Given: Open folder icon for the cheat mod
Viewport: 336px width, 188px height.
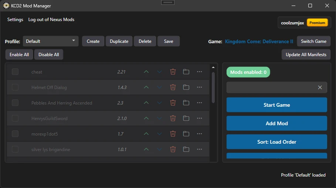Looking at the screenshot, I should click(x=186, y=72).
